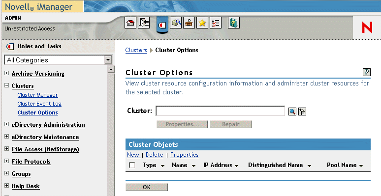
Task: Expand the Groups role
Action: [7, 173]
